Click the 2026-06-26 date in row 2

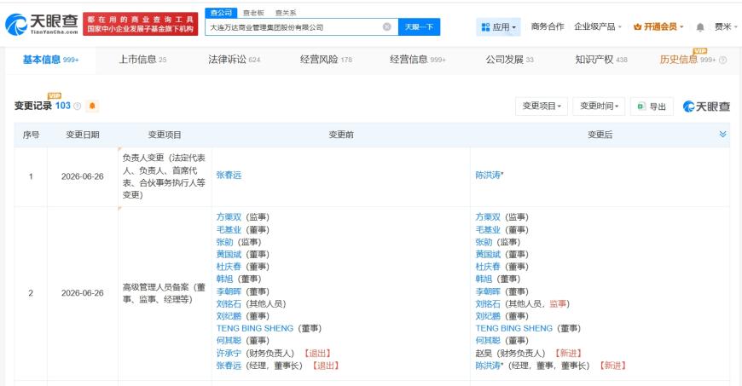click(x=83, y=293)
